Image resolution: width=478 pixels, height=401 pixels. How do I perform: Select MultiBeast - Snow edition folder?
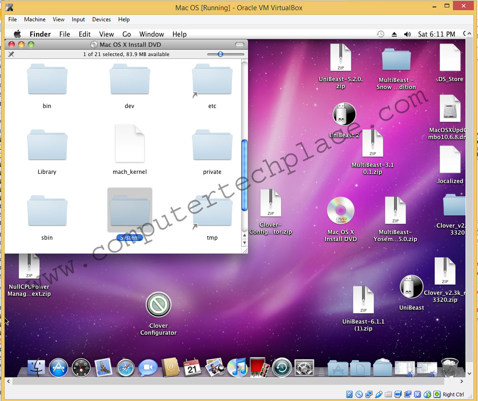coord(396,59)
